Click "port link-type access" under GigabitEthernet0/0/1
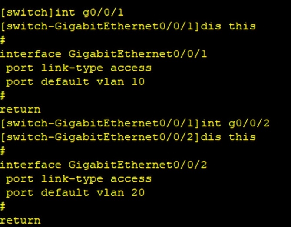This screenshot has height=227, width=291. click(x=79, y=68)
